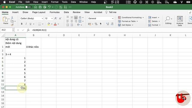The image size is (192, 108).
Task: Click the Merge & Center icon
Action: 80,21
